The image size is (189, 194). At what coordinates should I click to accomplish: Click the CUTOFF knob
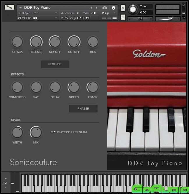tap(74, 42)
